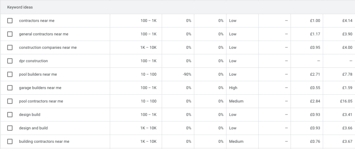355x149 pixels.
Task: Select 'building contractors near me' checkbox
Action: pyautogui.click(x=10, y=141)
